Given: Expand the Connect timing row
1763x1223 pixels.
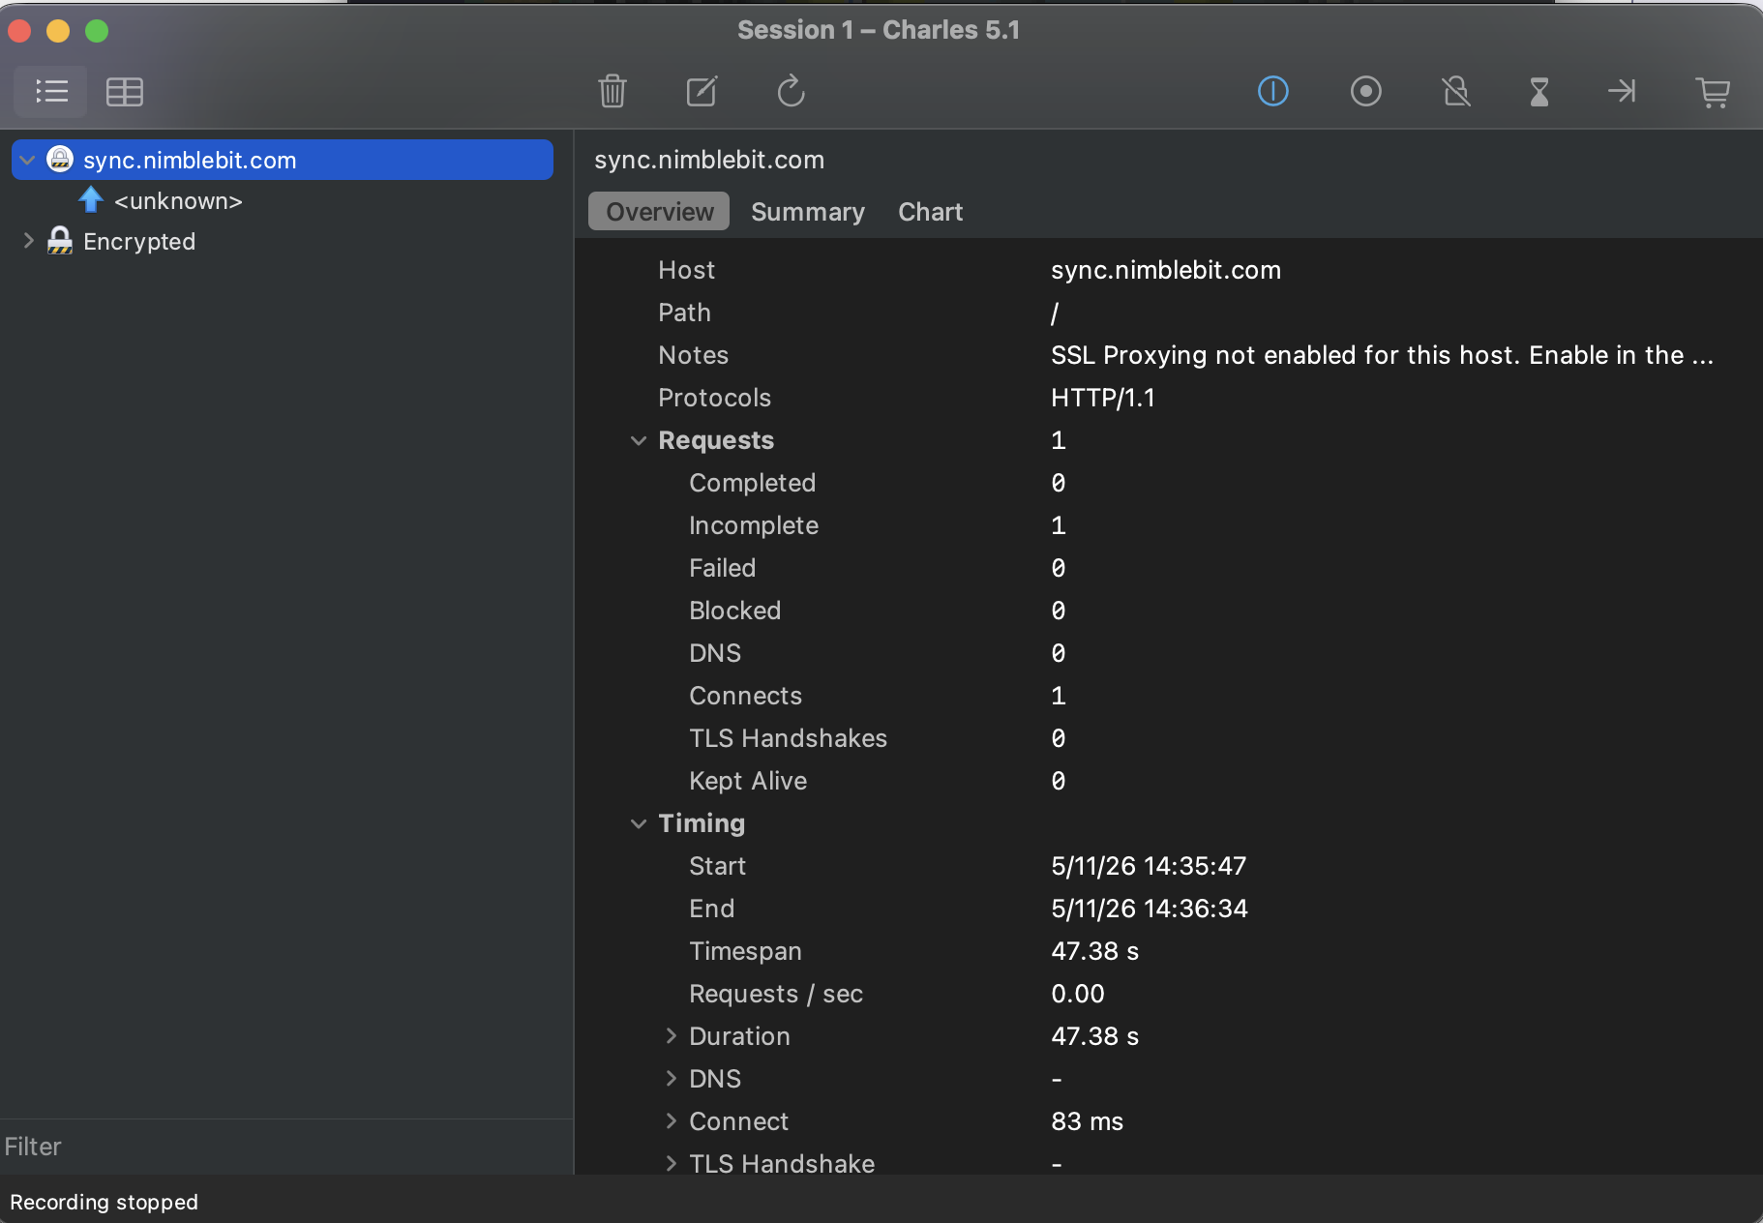Looking at the screenshot, I should (672, 1120).
